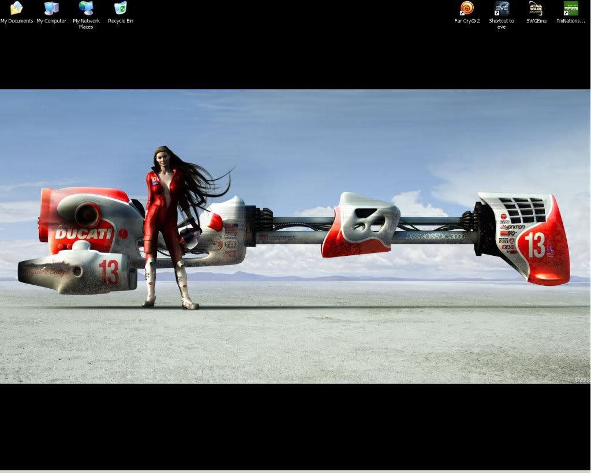Click the 'Recycle Bin' text label
Image resolution: width=591 pixels, height=473 pixels.
121,21
